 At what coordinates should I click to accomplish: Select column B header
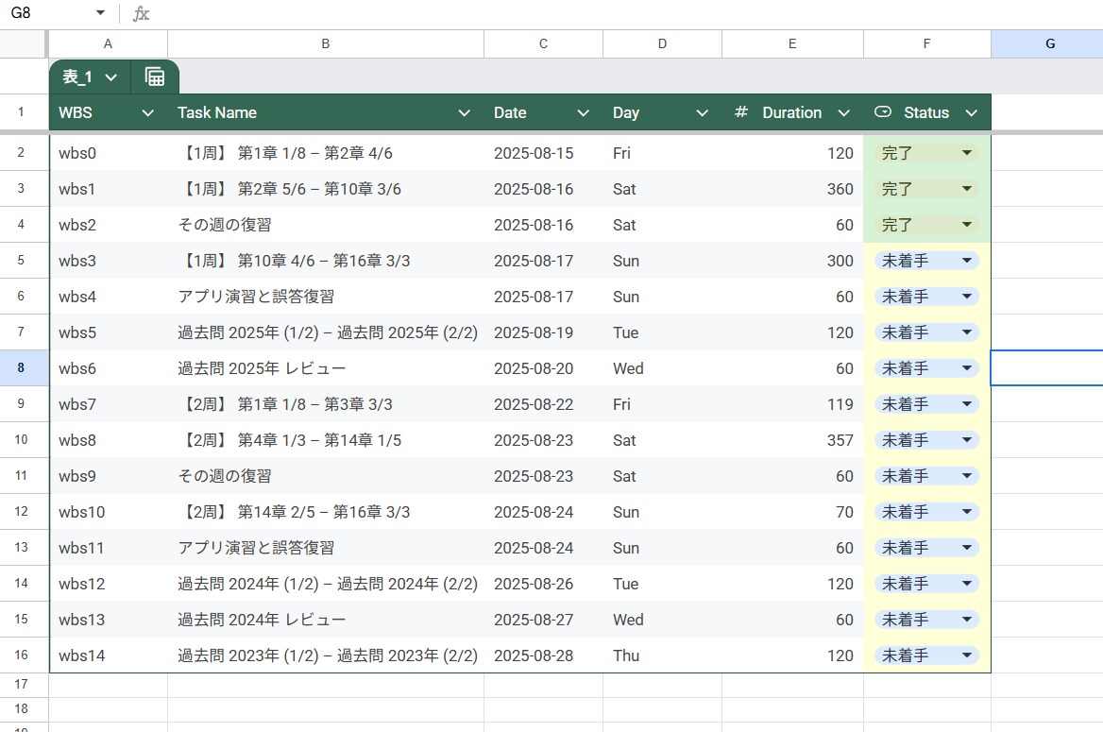pos(326,43)
